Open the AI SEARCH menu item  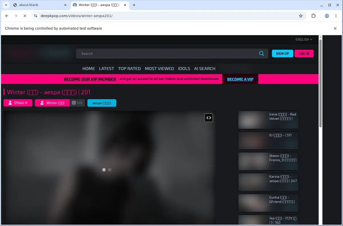(205, 69)
